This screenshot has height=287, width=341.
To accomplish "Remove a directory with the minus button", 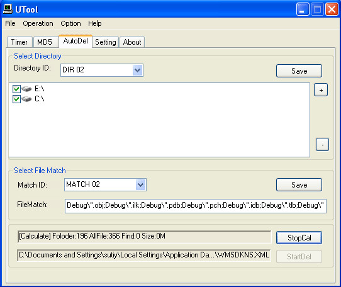I will tap(322, 145).
